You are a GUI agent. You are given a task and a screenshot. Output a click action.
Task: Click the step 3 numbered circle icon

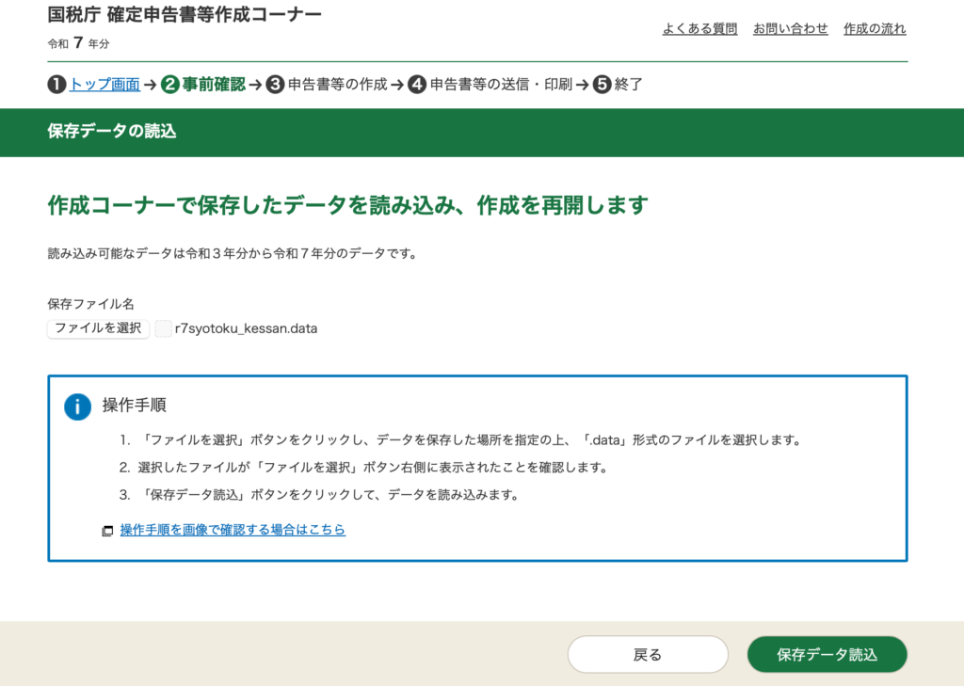[x=275, y=85]
